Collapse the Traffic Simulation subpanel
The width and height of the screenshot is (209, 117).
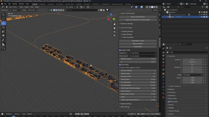(x=128, y=37)
